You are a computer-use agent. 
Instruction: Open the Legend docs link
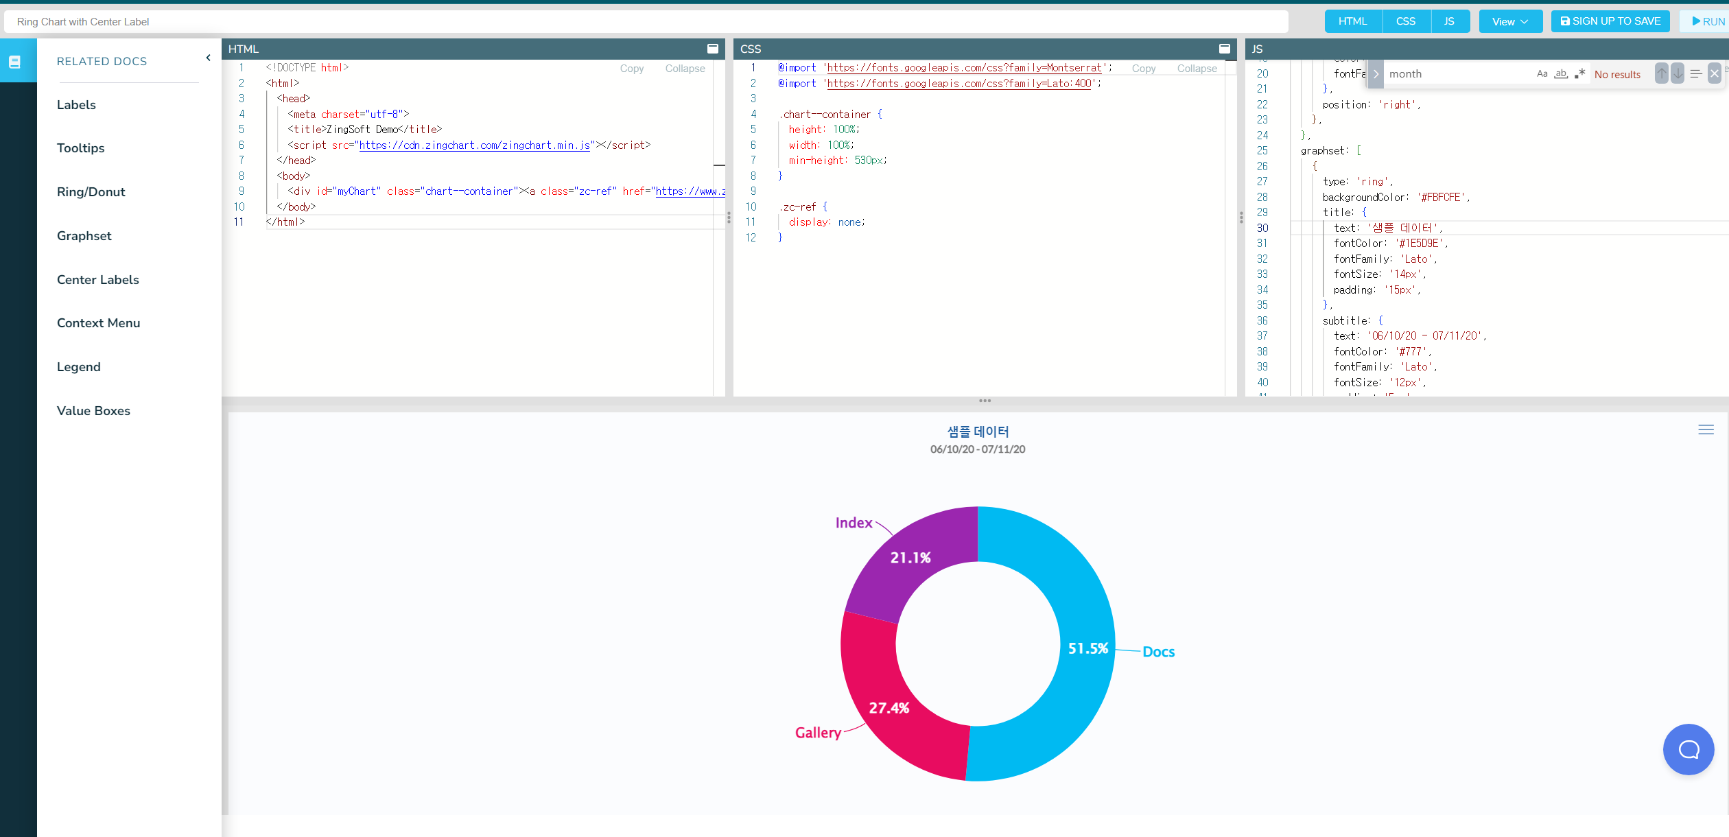[78, 367]
